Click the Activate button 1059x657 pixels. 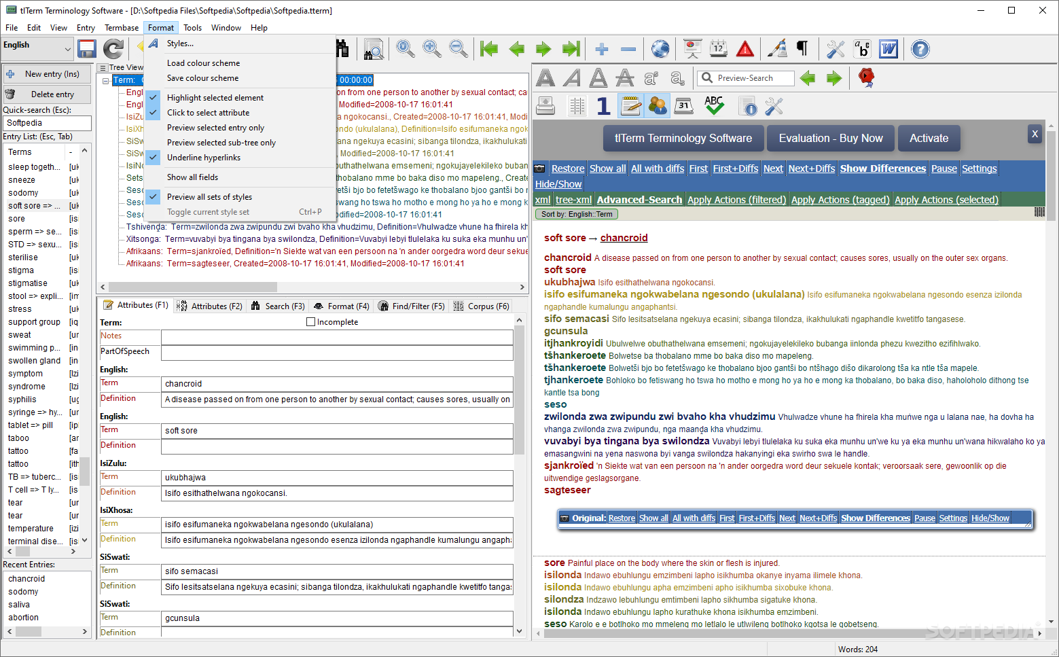[x=929, y=138]
